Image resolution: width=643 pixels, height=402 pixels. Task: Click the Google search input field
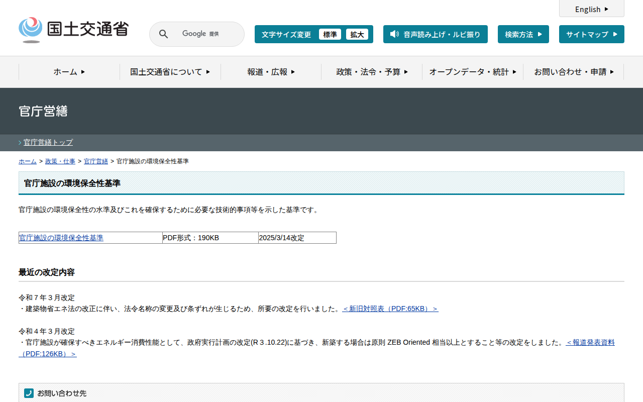(206, 34)
